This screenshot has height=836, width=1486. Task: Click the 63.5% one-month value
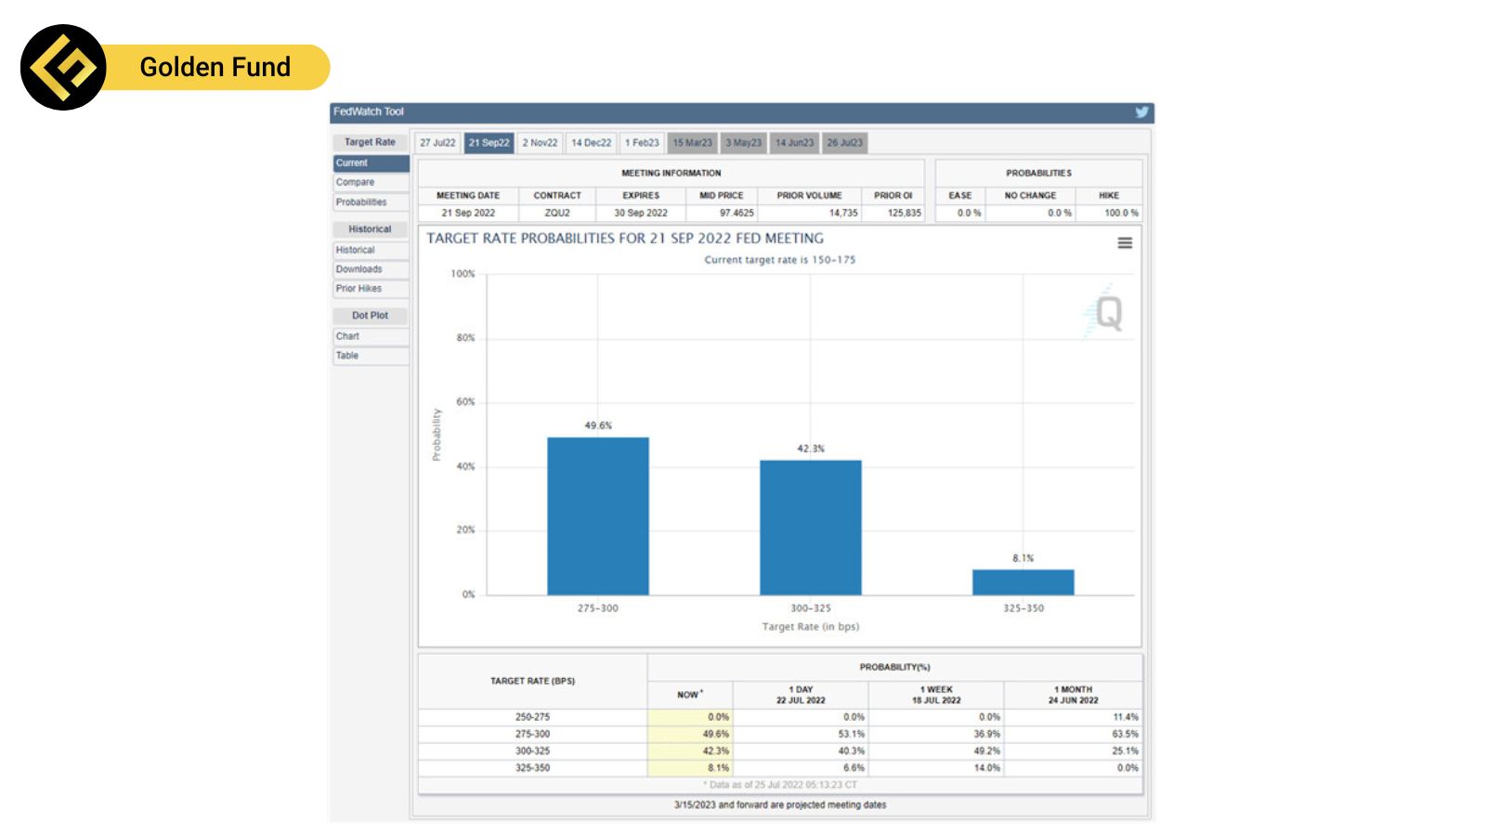(x=1125, y=735)
